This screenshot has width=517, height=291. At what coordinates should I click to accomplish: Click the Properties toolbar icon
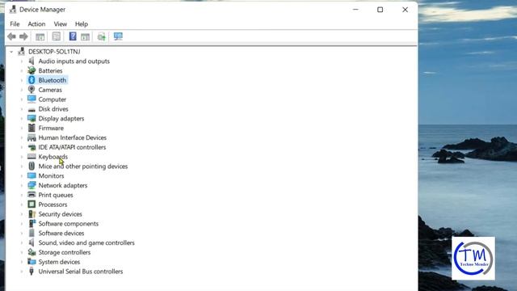[x=57, y=36]
